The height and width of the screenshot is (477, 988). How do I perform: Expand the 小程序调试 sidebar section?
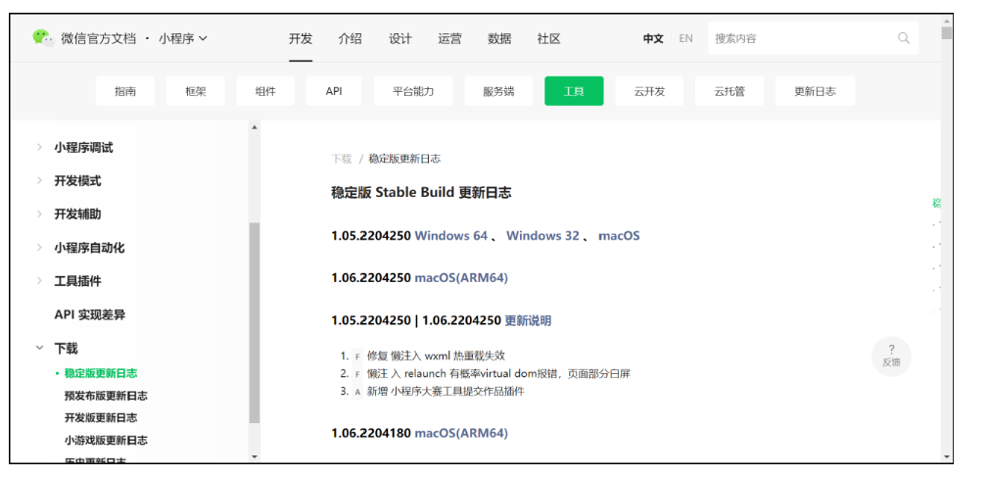coord(39,148)
